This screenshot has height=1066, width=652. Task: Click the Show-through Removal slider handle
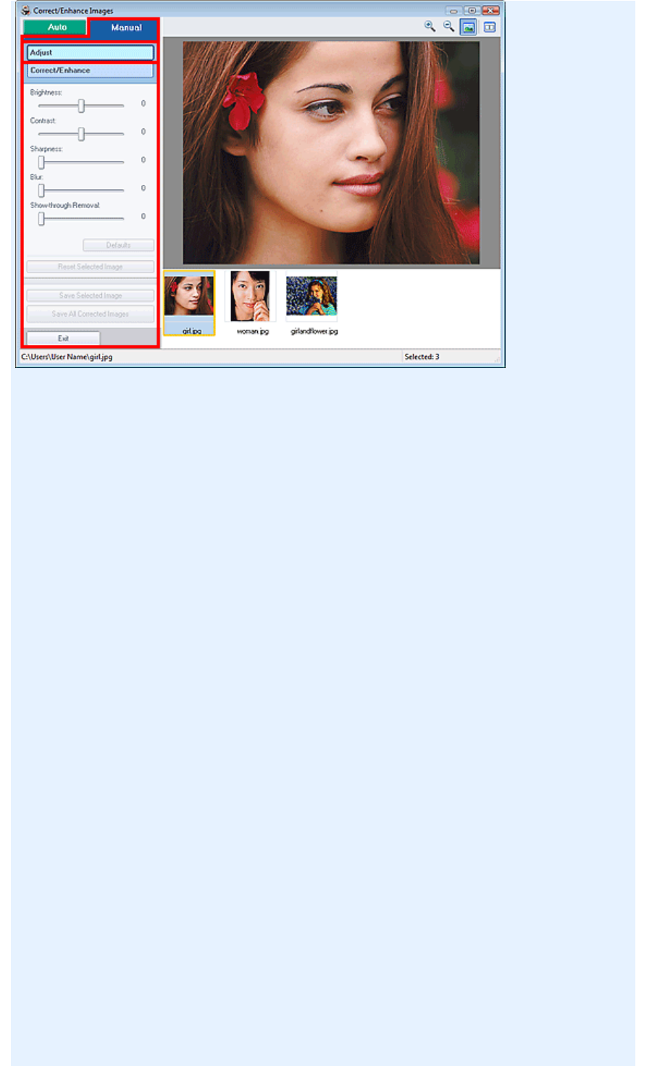[41, 219]
